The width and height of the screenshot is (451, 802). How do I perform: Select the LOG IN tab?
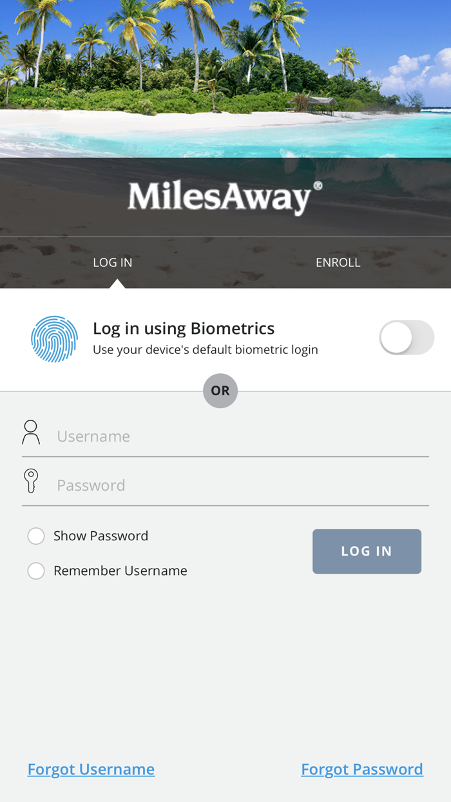[112, 262]
